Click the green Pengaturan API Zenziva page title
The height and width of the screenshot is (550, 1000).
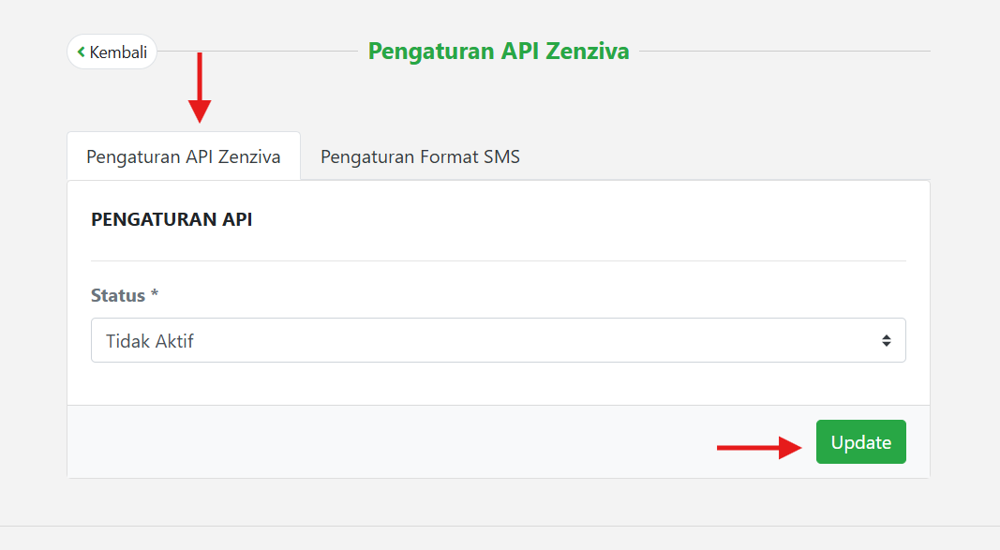pos(498,51)
